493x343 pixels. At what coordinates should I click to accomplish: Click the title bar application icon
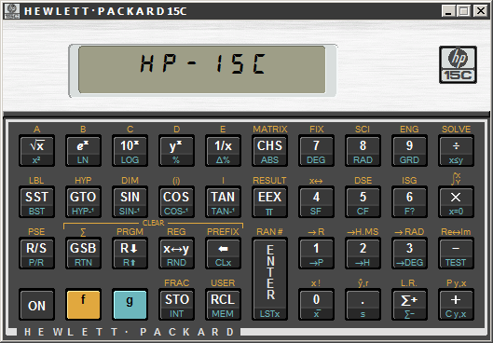click(12, 11)
